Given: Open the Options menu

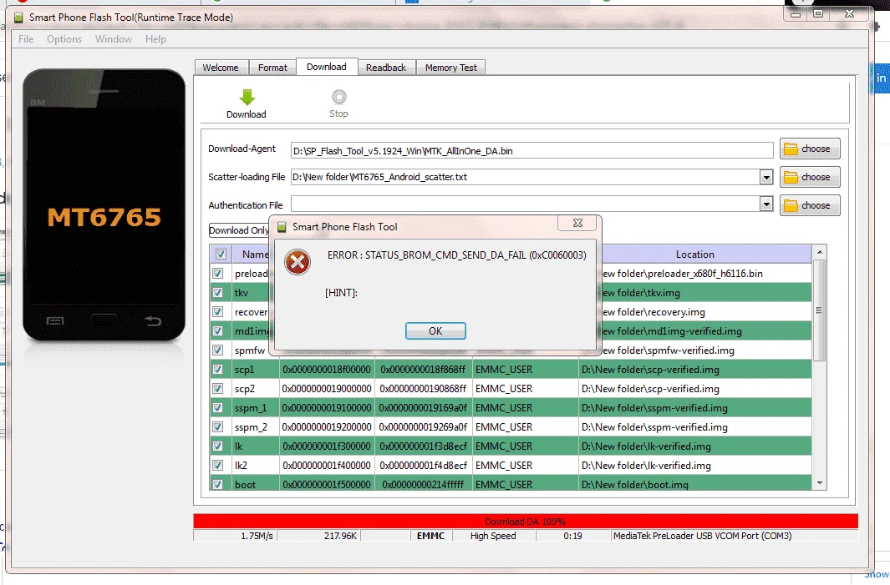Looking at the screenshot, I should 64,39.
